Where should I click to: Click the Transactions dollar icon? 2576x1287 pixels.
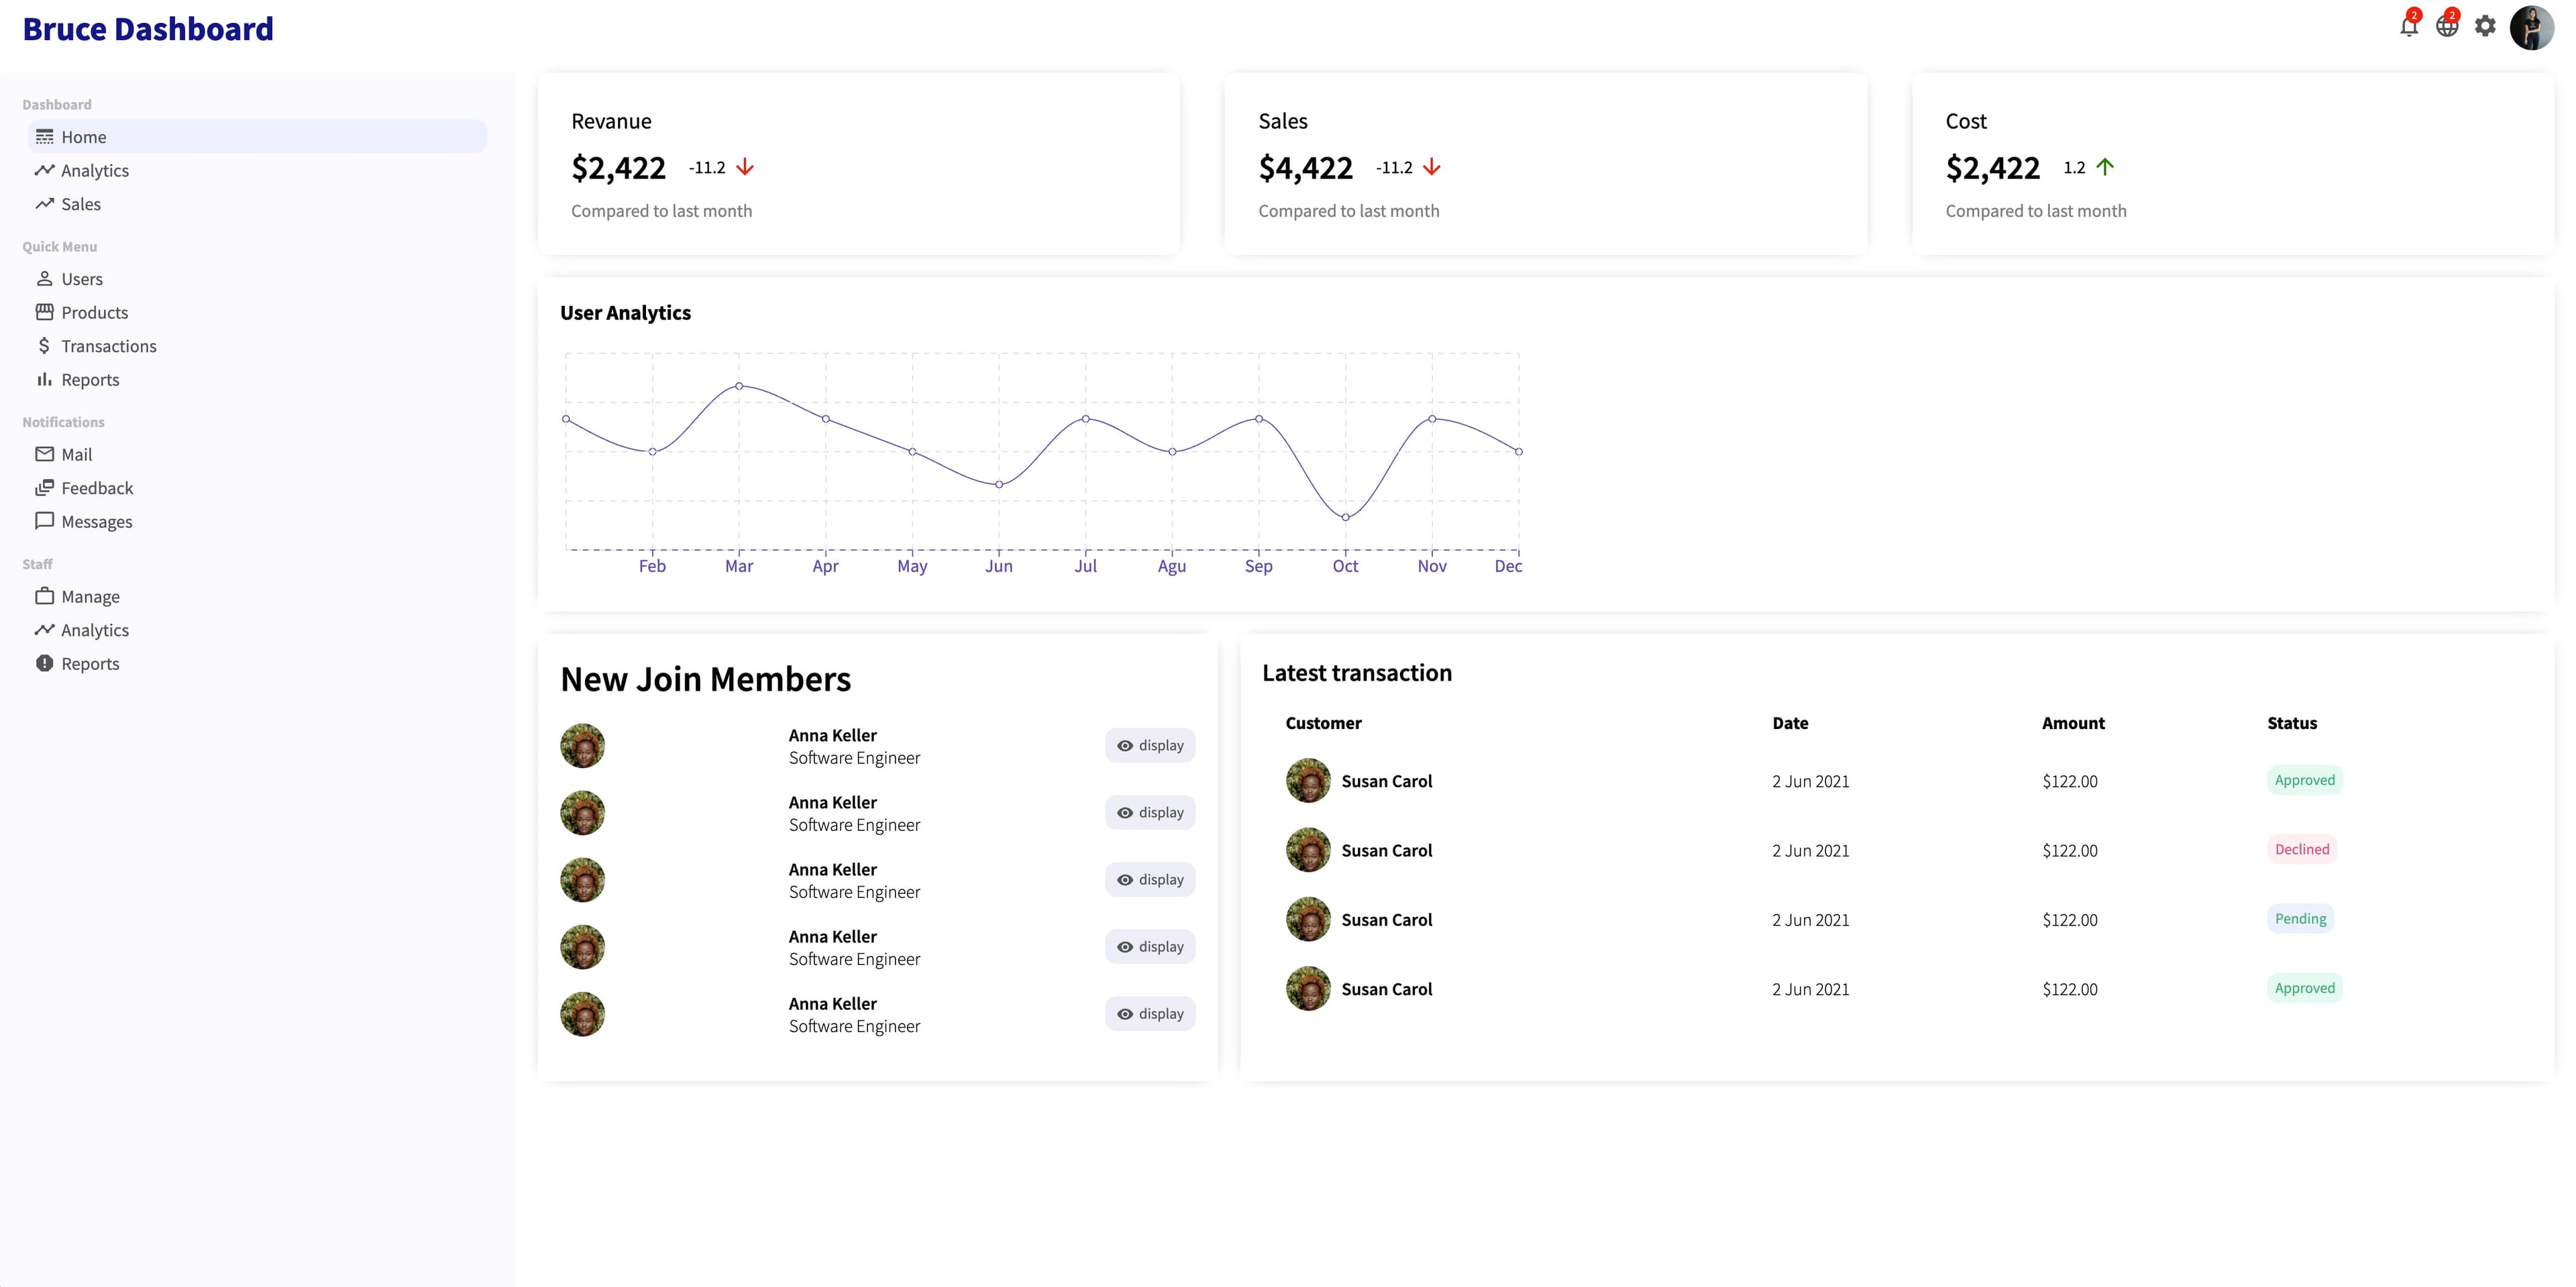[44, 346]
